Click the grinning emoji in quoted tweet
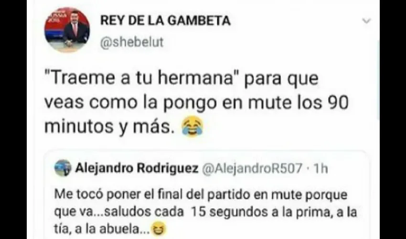406x239 pixels. 159,229
